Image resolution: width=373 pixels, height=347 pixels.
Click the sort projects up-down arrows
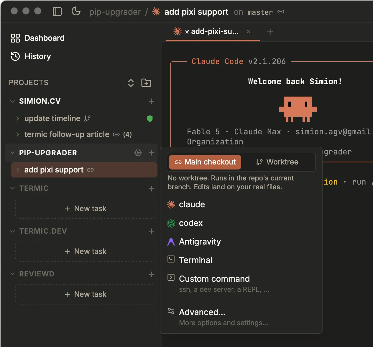(x=131, y=83)
